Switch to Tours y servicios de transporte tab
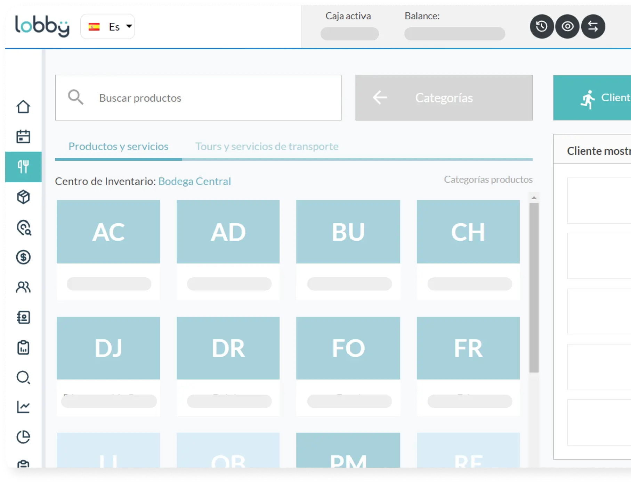The height and width of the screenshot is (484, 631). (267, 146)
